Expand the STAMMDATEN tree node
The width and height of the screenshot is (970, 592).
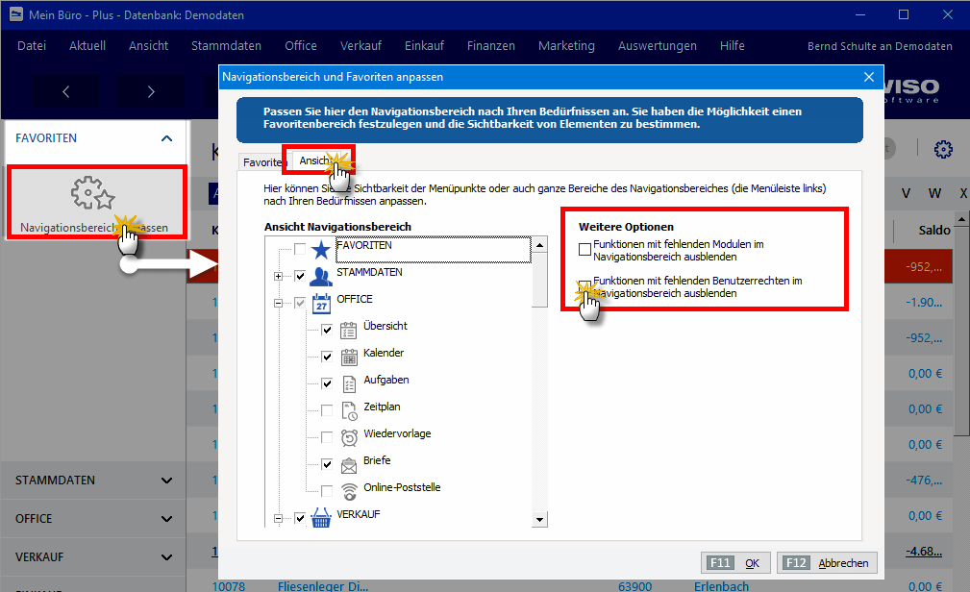pyautogui.click(x=279, y=277)
